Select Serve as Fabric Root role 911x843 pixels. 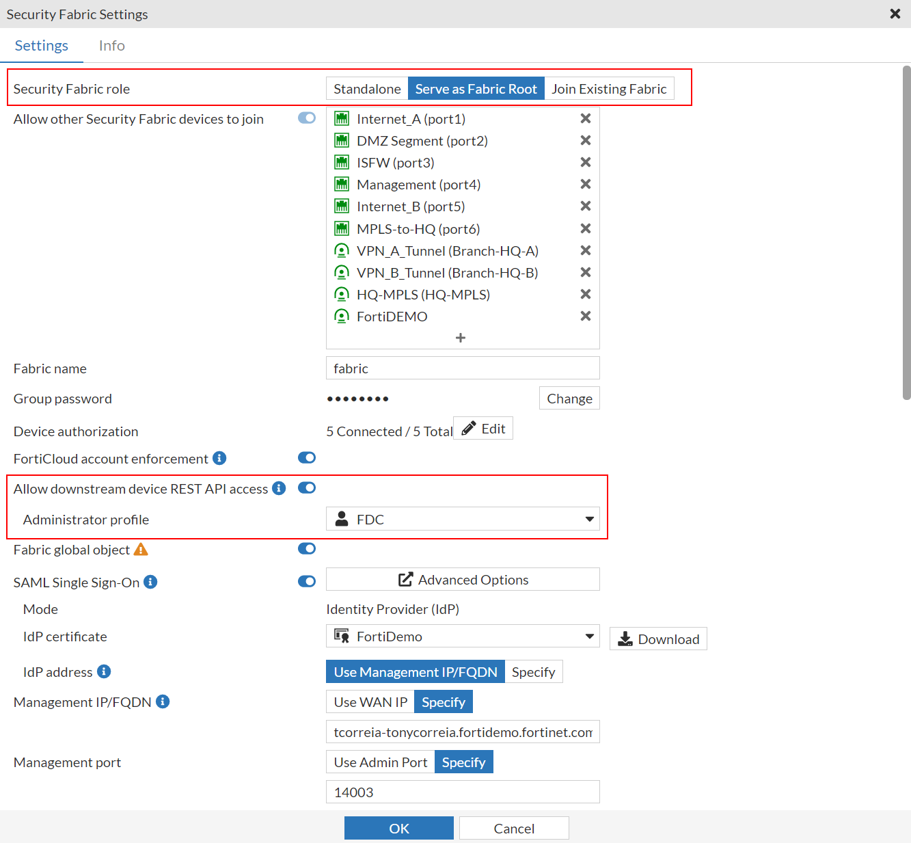click(476, 89)
